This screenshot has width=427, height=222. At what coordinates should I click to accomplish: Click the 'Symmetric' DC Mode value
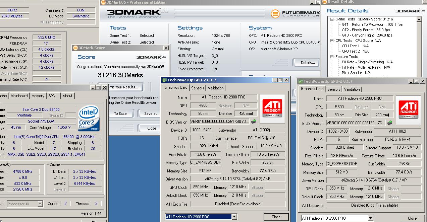point(81,16)
